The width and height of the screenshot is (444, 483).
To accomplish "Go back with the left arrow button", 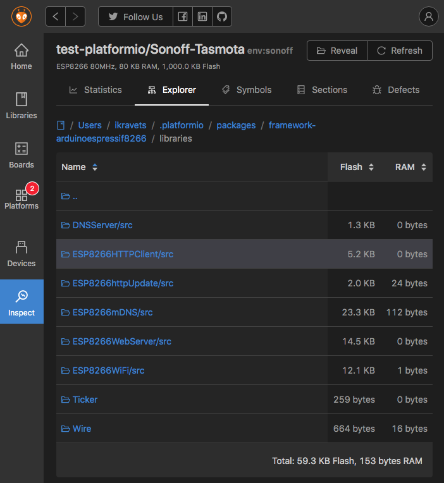I will (56, 16).
